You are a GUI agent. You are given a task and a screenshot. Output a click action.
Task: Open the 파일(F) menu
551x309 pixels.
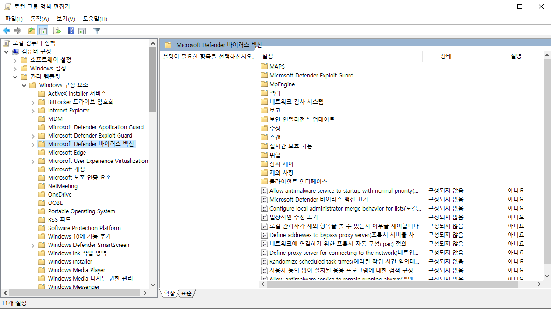[x=14, y=19]
